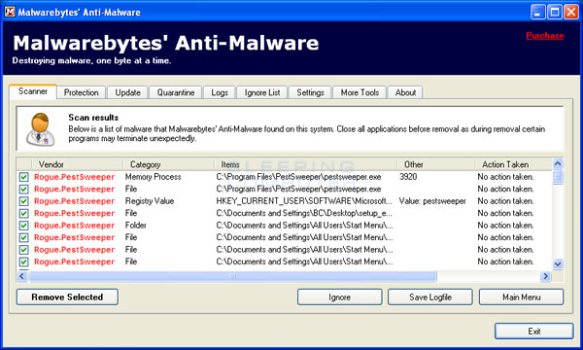Viewport: 583px width, 350px height.
Task: Open the More Tools tab
Action: tap(360, 92)
